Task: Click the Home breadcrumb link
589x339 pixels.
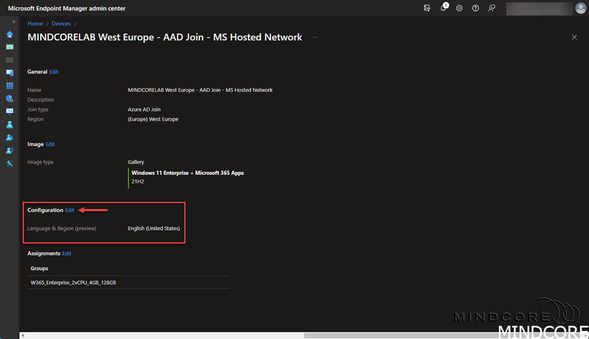Action: coord(35,24)
